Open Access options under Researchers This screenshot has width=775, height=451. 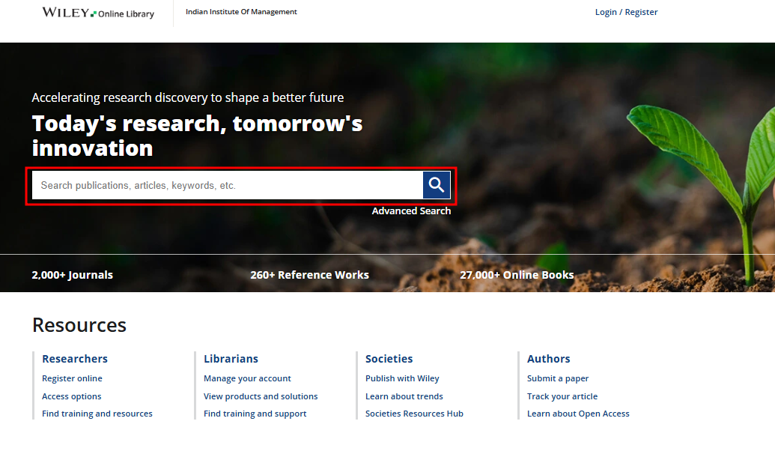click(x=72, y=396)
